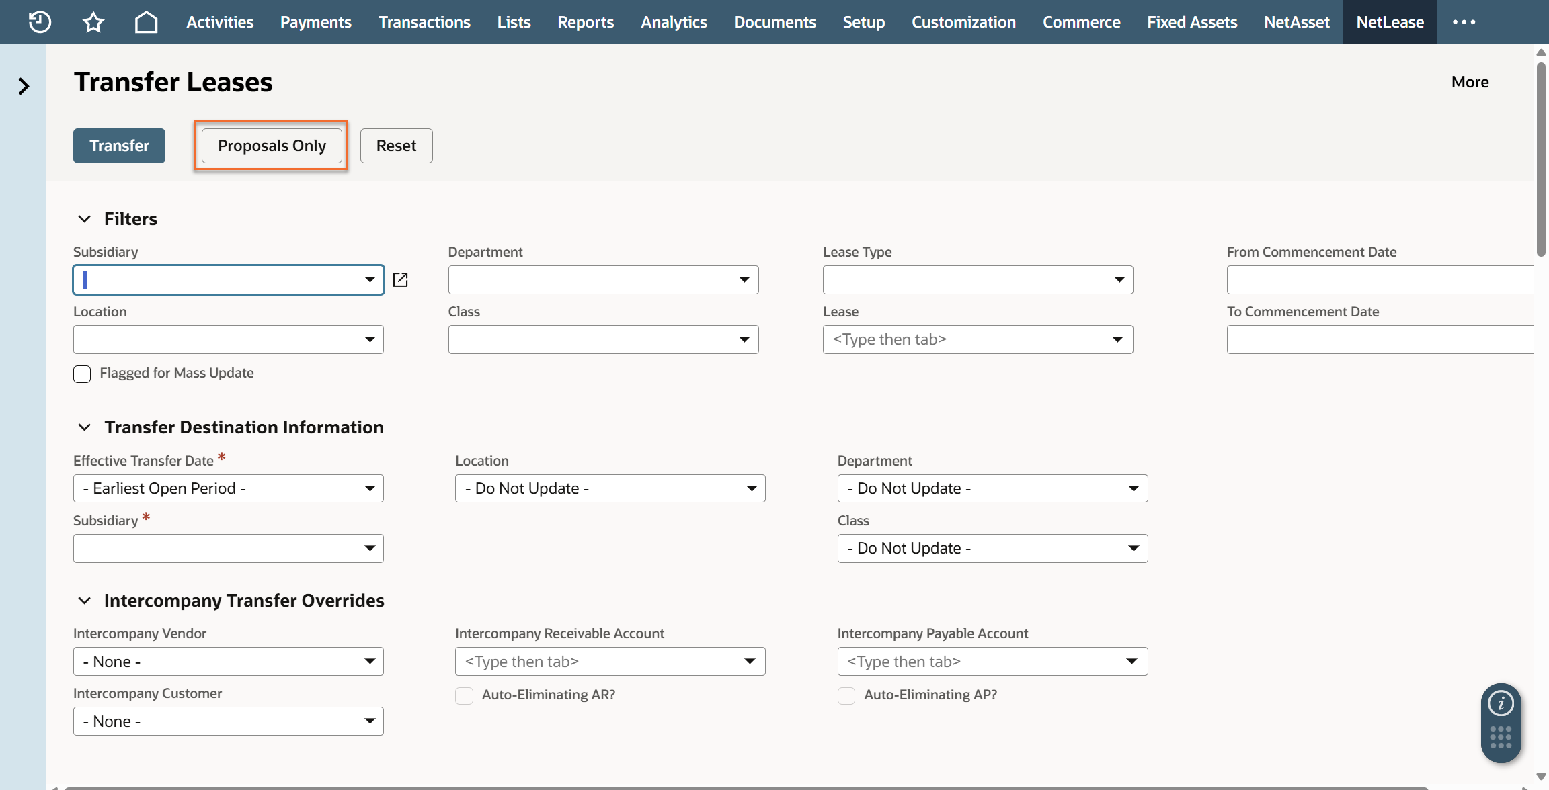Open the Lease Type dropdown
The image size is (1549, 790).
978,279
